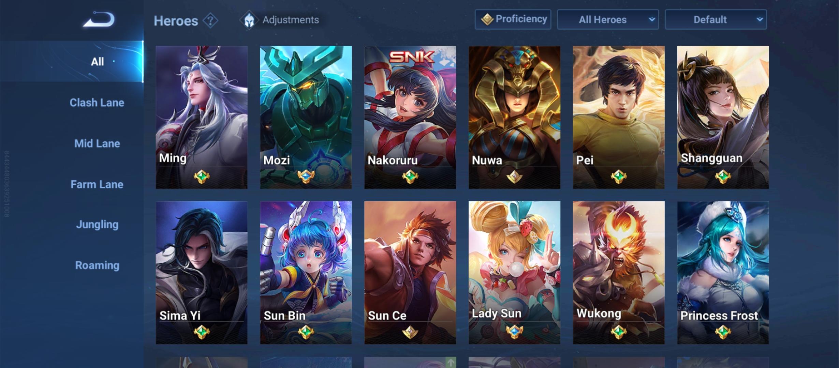Viewport: 839px width, 368px height.
Task: Click the back arrow icon
Action: pyautogui.click(x=99, y=19)
